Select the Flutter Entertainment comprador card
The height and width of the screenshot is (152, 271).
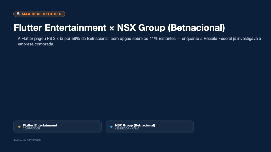(57, 127)
